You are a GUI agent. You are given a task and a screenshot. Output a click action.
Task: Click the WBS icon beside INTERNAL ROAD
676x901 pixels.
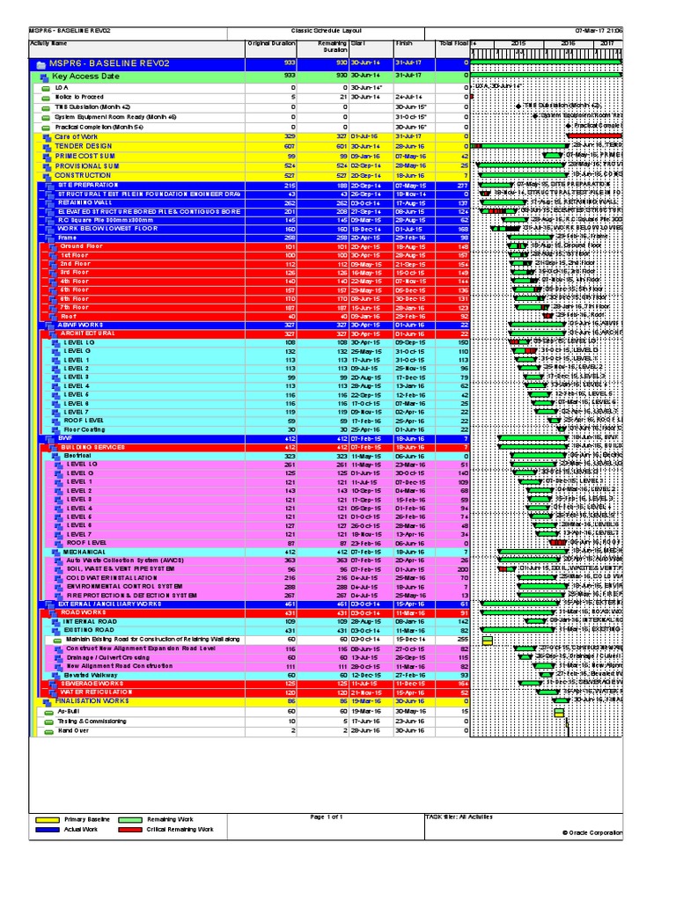tap(55, 622)
